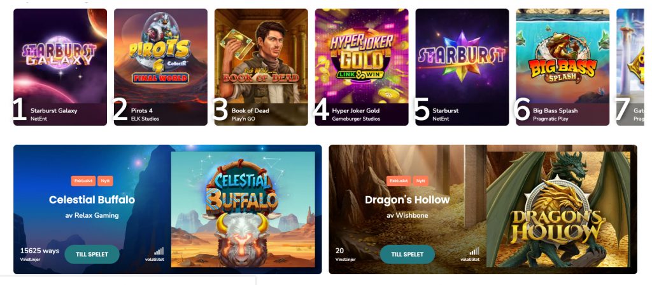Click the Celestial Buffalo volatility bars icon
This screenshot has width=652, height=285.
pos(159,251)
